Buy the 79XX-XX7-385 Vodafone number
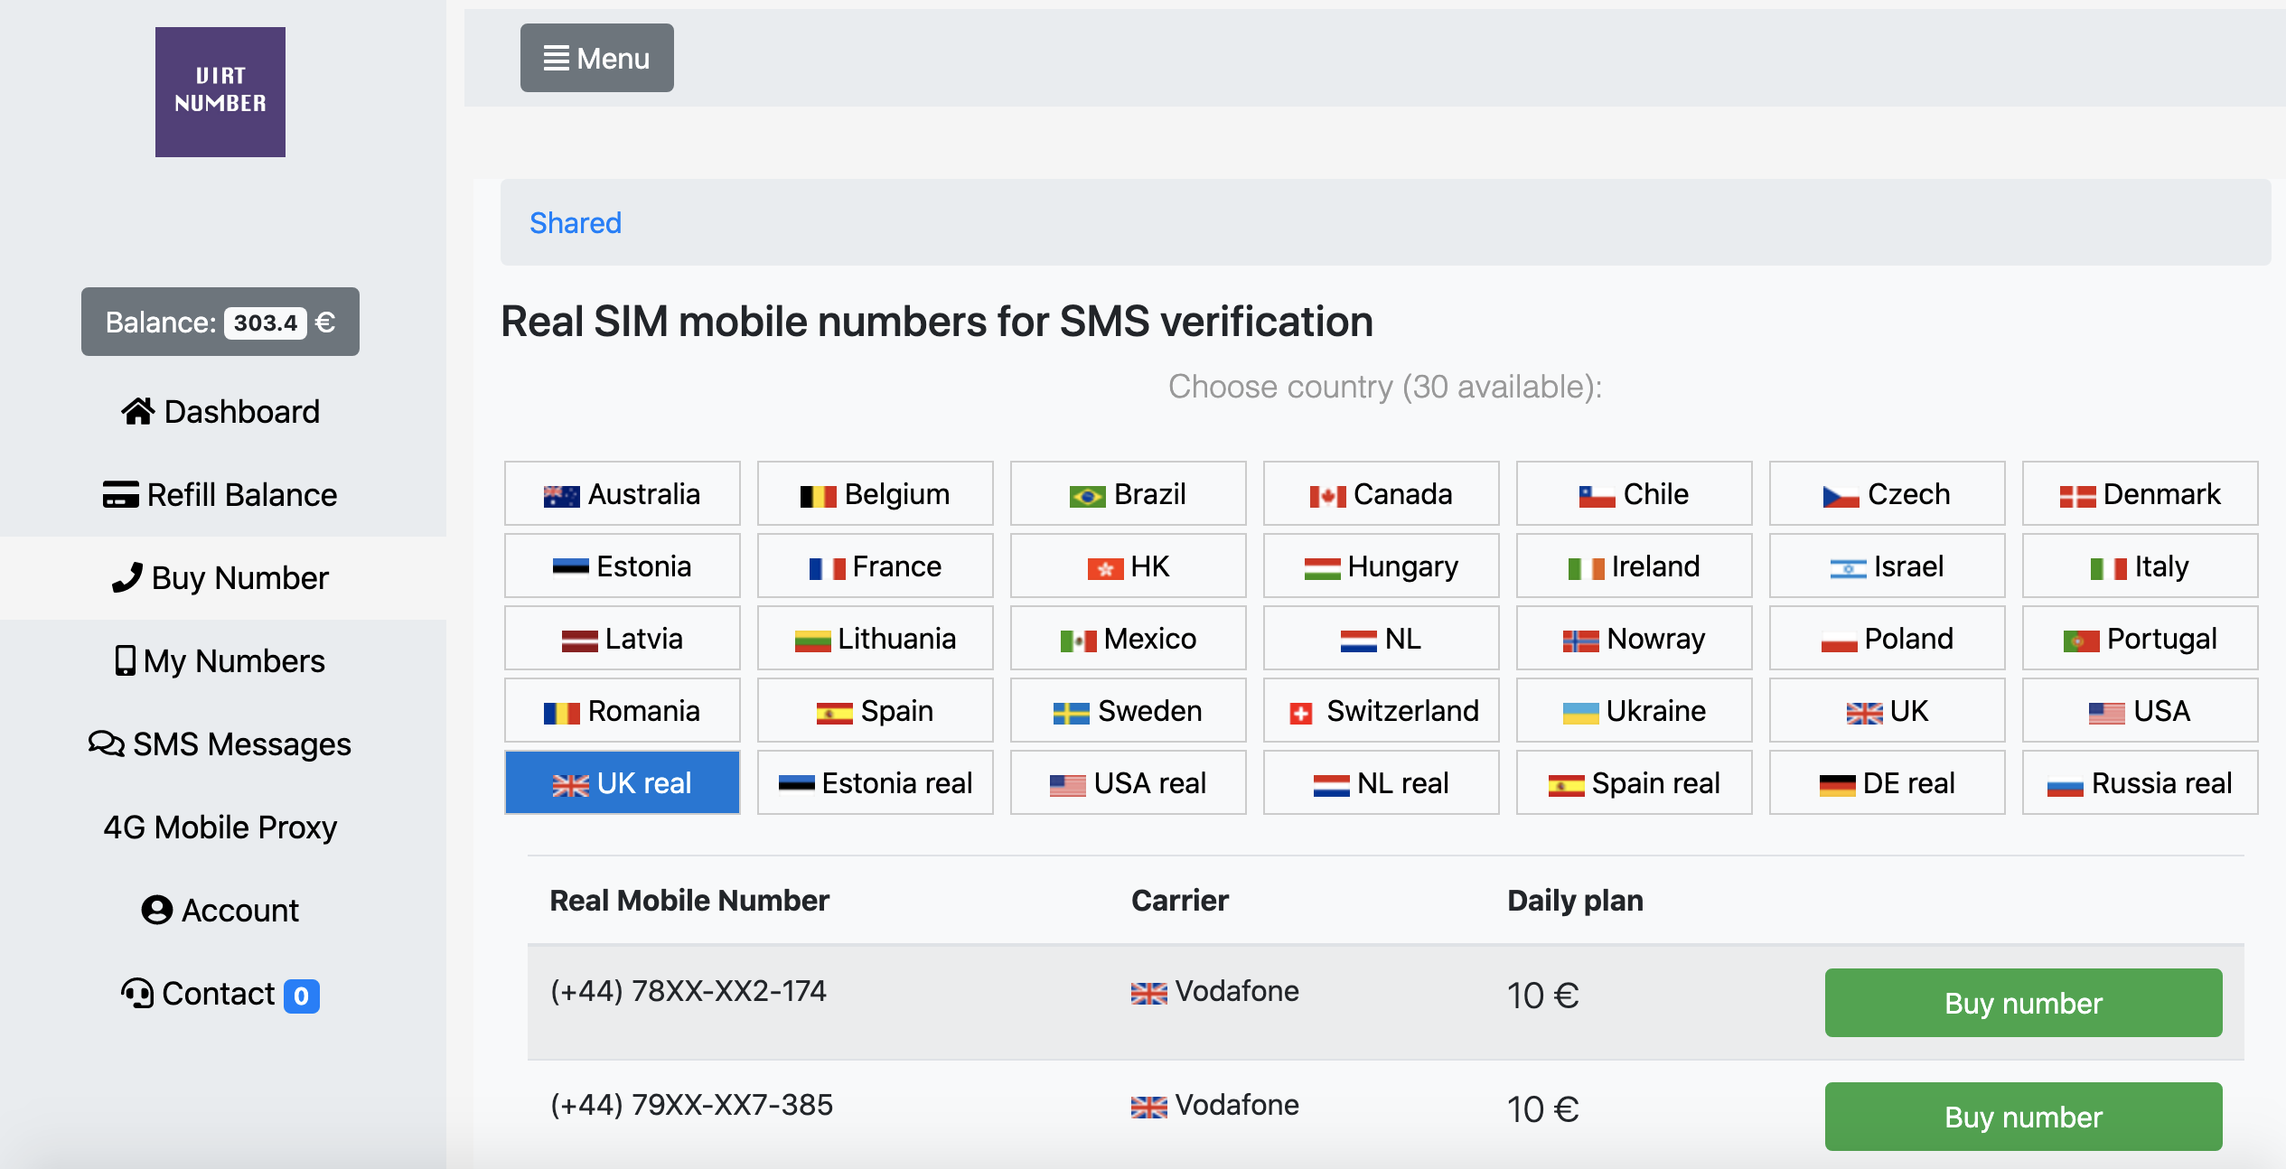Viewport: 2286px width, 1169px height. tap(2022, 1117)
